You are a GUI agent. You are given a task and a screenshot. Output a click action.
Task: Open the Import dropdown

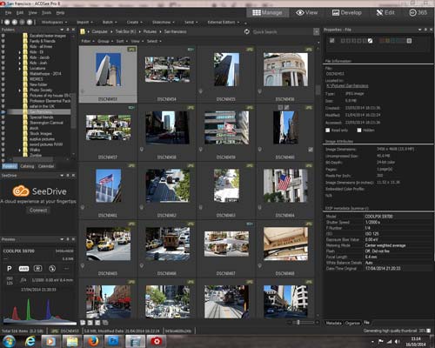(84, 22)
